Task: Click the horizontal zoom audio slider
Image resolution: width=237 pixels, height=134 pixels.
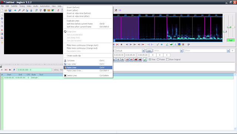Action: tap(225, 32)
